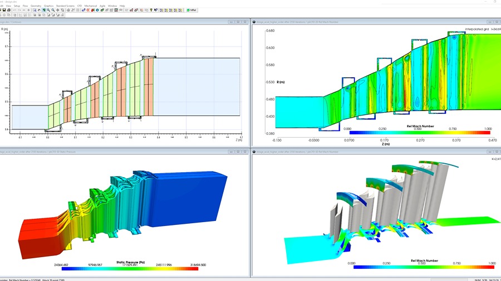Click the Rel Mach Number legend bar in 2D view
This screenshot has height=281, width=501.
coord(420,133)
